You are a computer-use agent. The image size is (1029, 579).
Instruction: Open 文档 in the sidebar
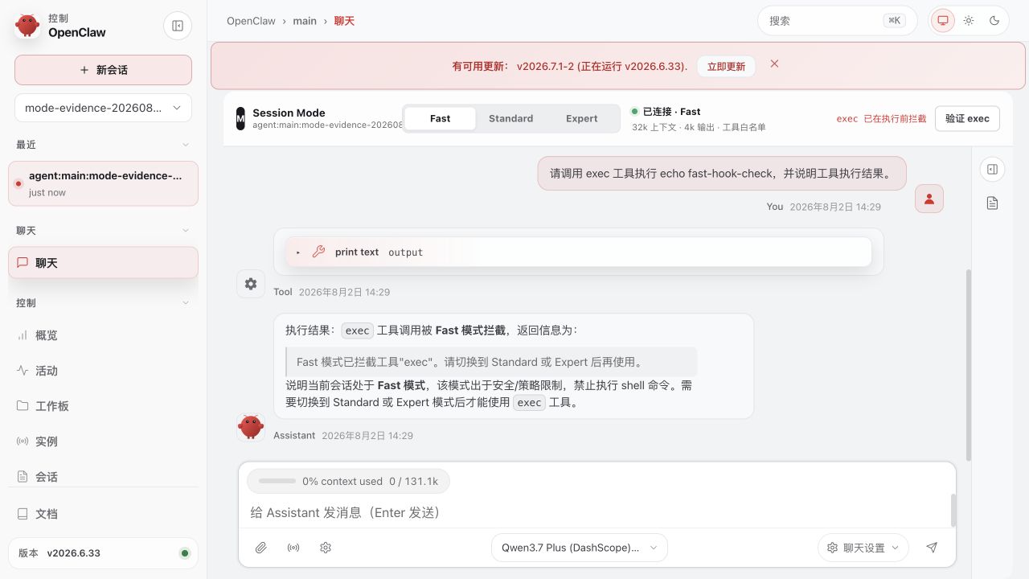point(103,514)
